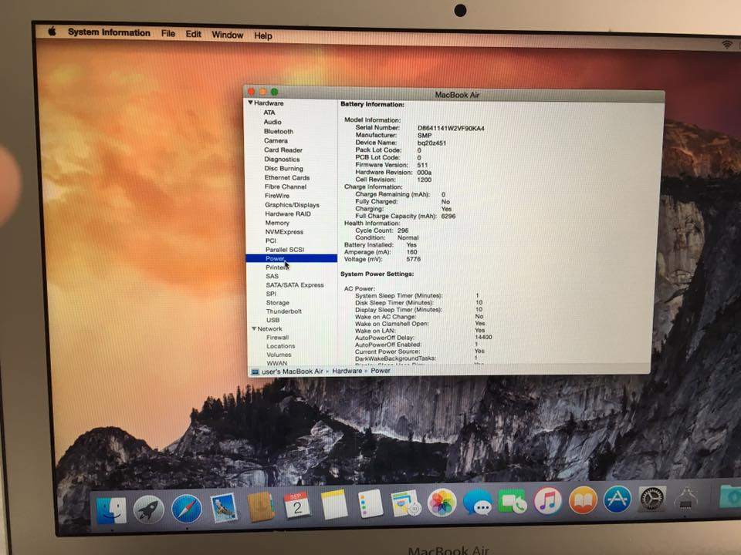Open Mail stamp icon in Dock
Screen dimensions: 741x555
pos(224,508)
